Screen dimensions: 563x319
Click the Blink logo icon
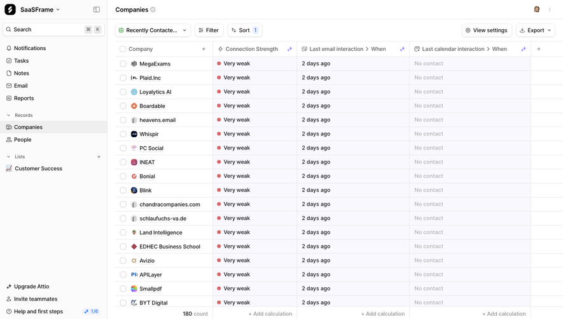tap(134, 190)
